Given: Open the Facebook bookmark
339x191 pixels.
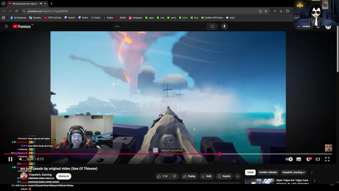Looking at the screenshot, I should 18,18.
